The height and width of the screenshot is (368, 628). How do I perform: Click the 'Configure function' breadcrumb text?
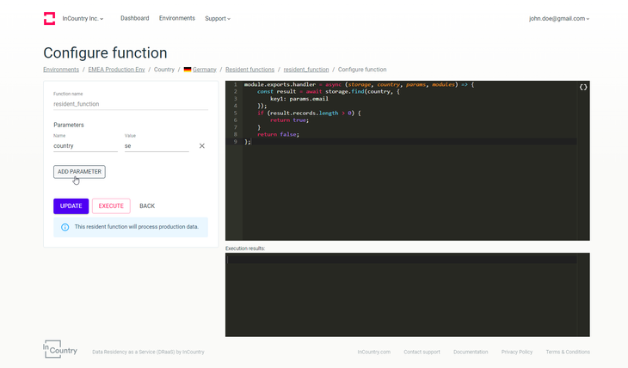click(x=362, y=70)
